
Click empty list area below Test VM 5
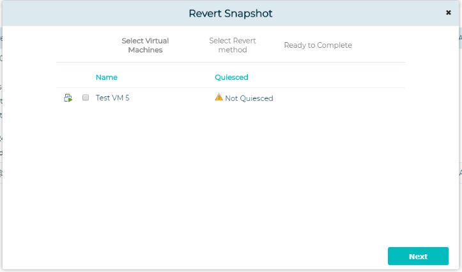point(230,166)
